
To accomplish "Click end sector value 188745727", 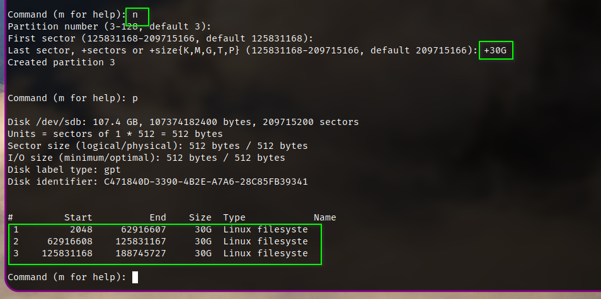I will click(x=142, y=254).
